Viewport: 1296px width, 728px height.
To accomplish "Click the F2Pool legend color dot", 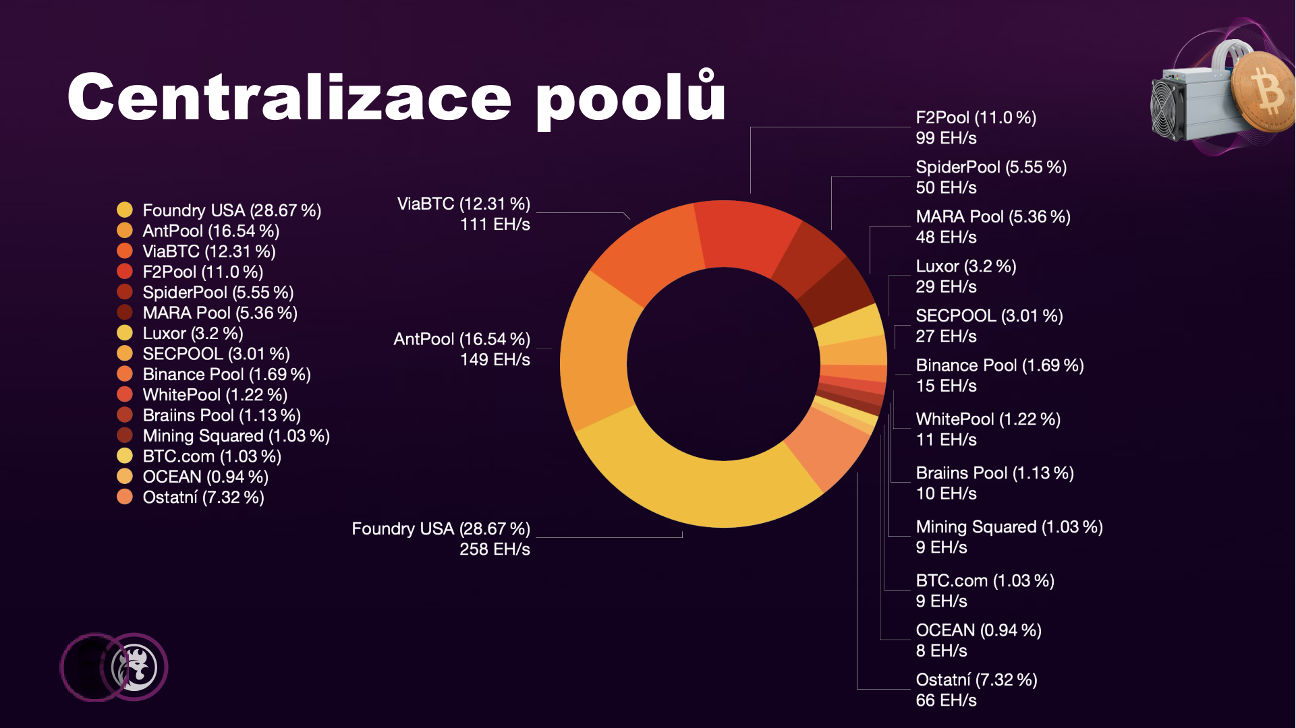I will [x=125, y=272].
